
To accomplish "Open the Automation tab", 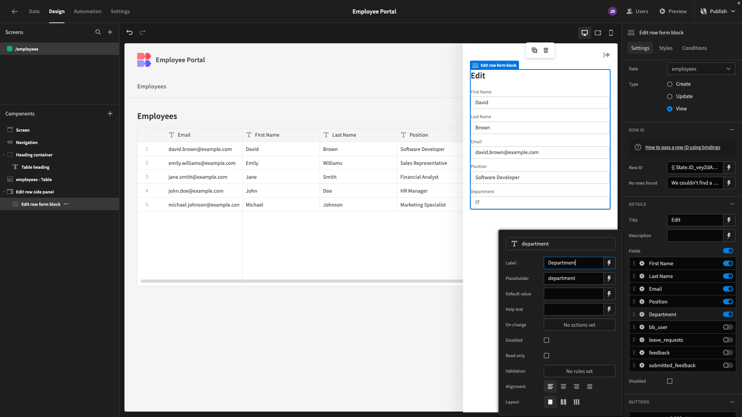I will pyautogui.click(x=88, y=12).
